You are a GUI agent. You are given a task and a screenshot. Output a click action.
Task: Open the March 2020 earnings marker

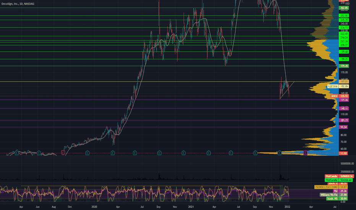click(113, 153)
